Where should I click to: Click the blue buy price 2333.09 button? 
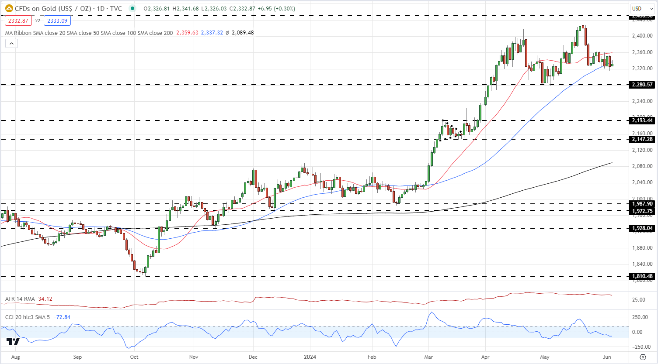coord(57,21)
